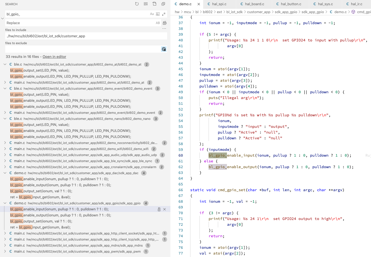Image resolution: width=371 pixels, height=257 pixels.
Task: Replace the highlighted bl_gpio_enable_input match
Action: [159, 209]
